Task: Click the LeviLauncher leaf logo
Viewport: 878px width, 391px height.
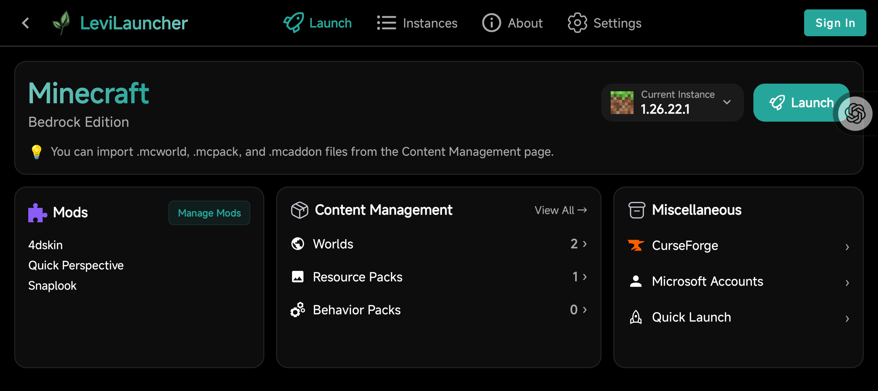Action: tap(61, 23)
